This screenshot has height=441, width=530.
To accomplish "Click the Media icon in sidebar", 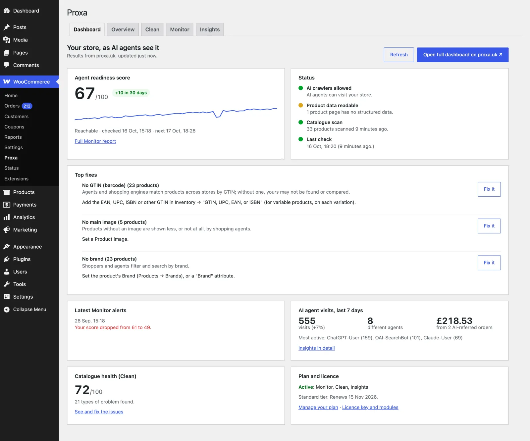I will 7,40.
